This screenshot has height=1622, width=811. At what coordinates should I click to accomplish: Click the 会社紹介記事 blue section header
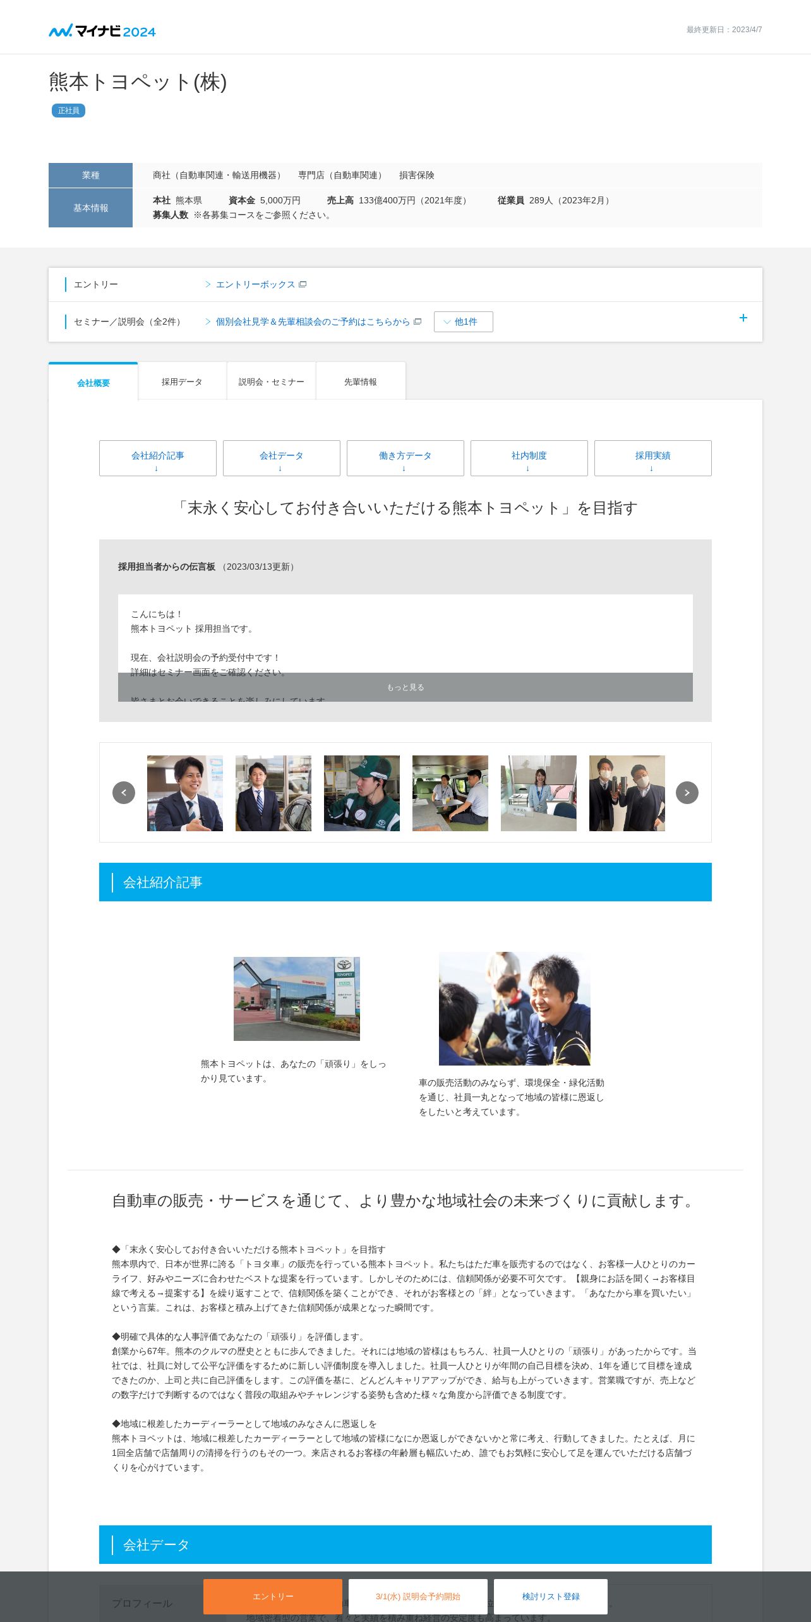tap(405, 882)
